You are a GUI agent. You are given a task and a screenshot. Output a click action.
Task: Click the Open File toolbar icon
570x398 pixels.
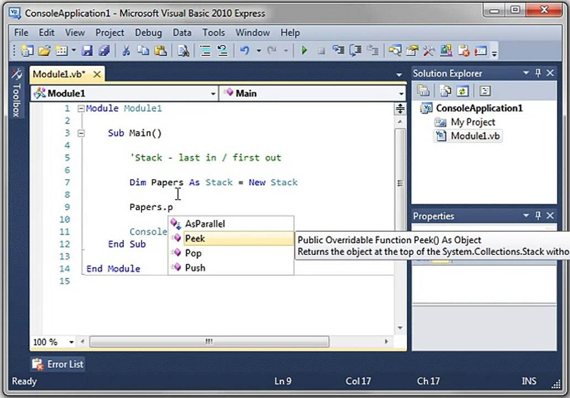[x=44, y=50]
